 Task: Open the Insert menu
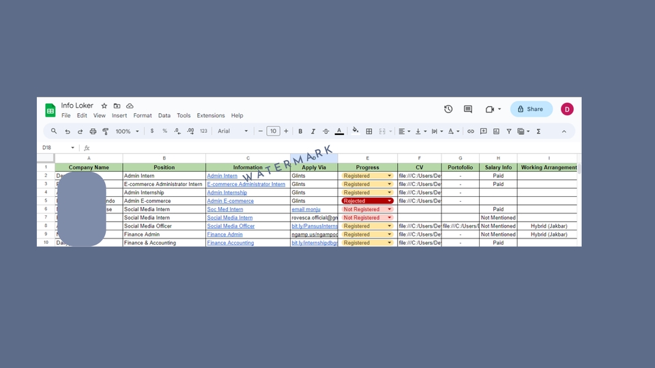pos(119,116)
